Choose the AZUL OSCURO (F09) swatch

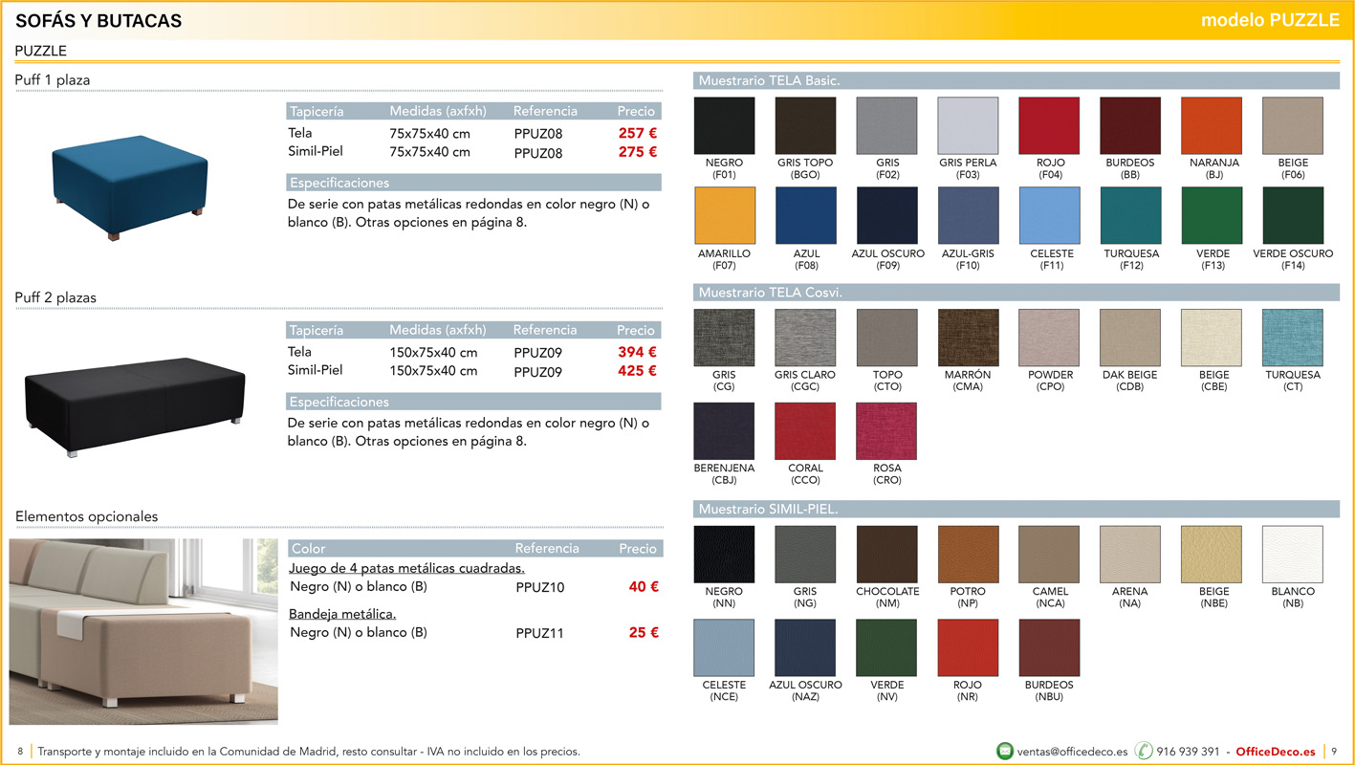point(886,215)
